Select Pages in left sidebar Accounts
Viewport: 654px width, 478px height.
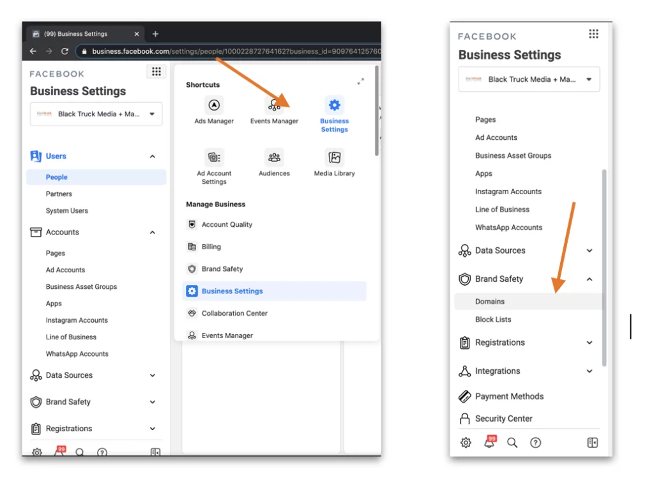pyautogui.click(x=56, y=254)
